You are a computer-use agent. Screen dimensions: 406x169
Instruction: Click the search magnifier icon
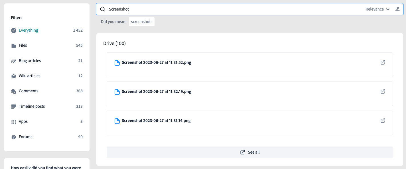point(103,9)
